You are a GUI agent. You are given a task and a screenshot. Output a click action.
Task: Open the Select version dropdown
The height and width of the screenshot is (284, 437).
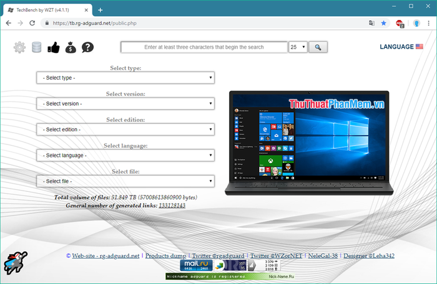point(125,104)
